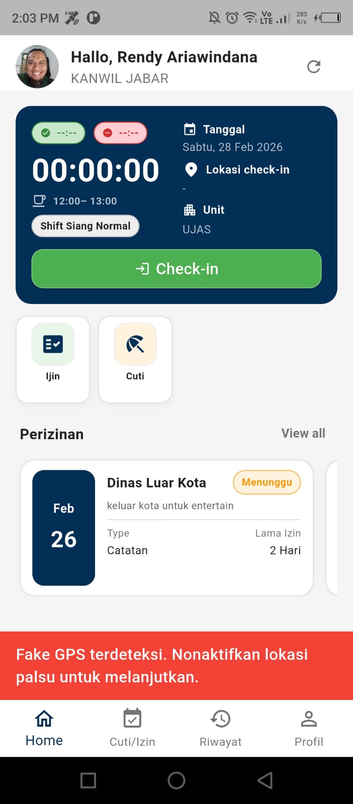Tap the calendar icon next to Tanggal

[x=191, y=129]
